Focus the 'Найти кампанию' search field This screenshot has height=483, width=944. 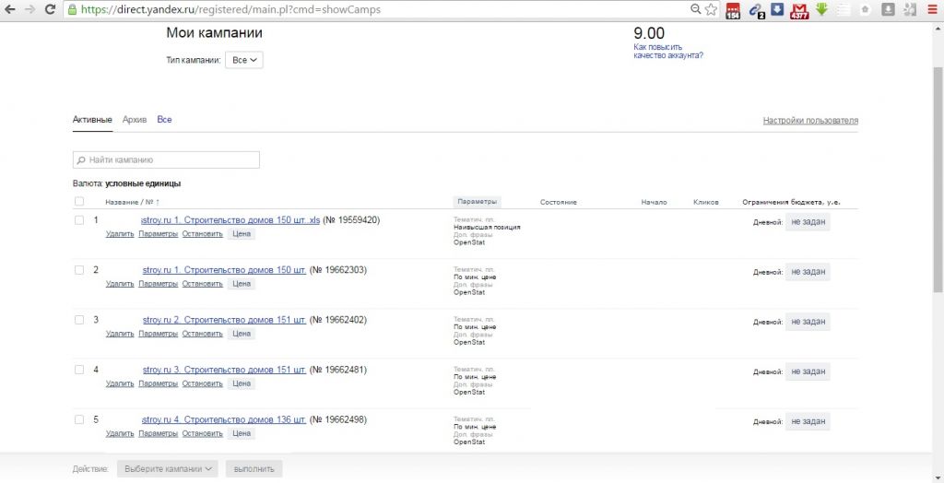166,159
